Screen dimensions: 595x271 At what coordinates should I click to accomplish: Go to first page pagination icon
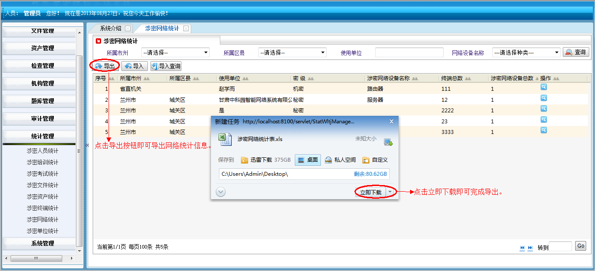(x=523, y=248)
